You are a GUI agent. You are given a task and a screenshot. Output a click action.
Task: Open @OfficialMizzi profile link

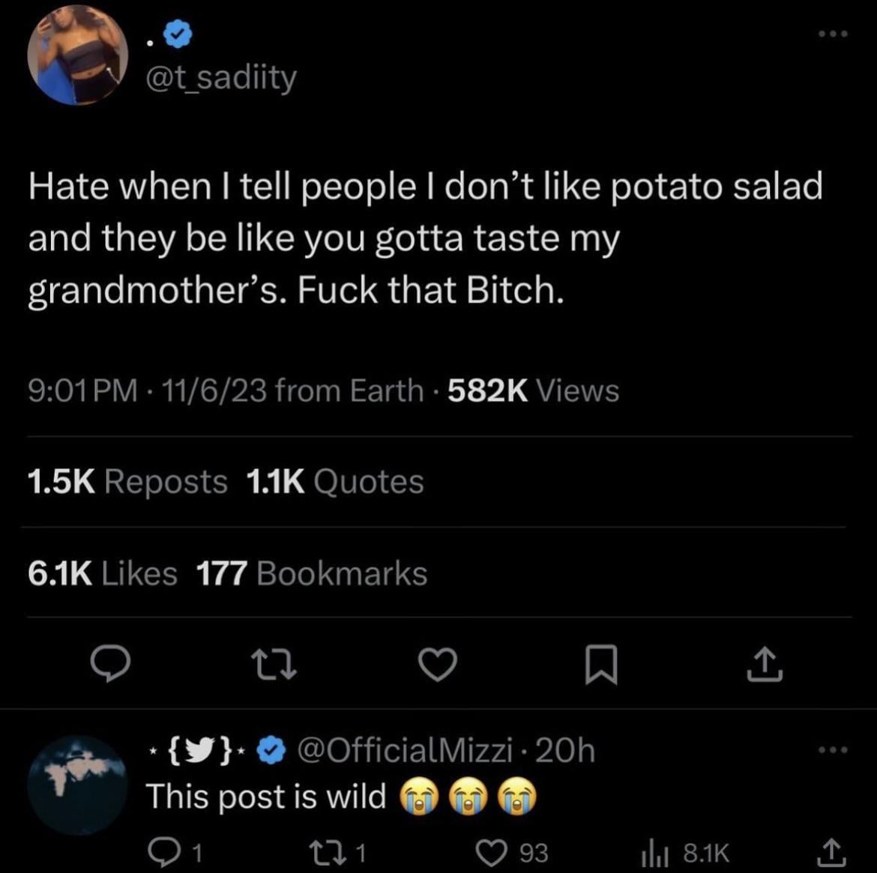(x=406, y=749)
